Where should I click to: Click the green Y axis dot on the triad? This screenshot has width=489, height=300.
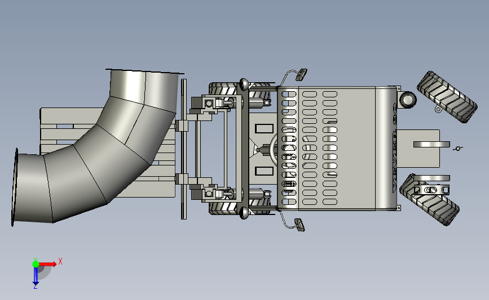(x=36, y=264)
